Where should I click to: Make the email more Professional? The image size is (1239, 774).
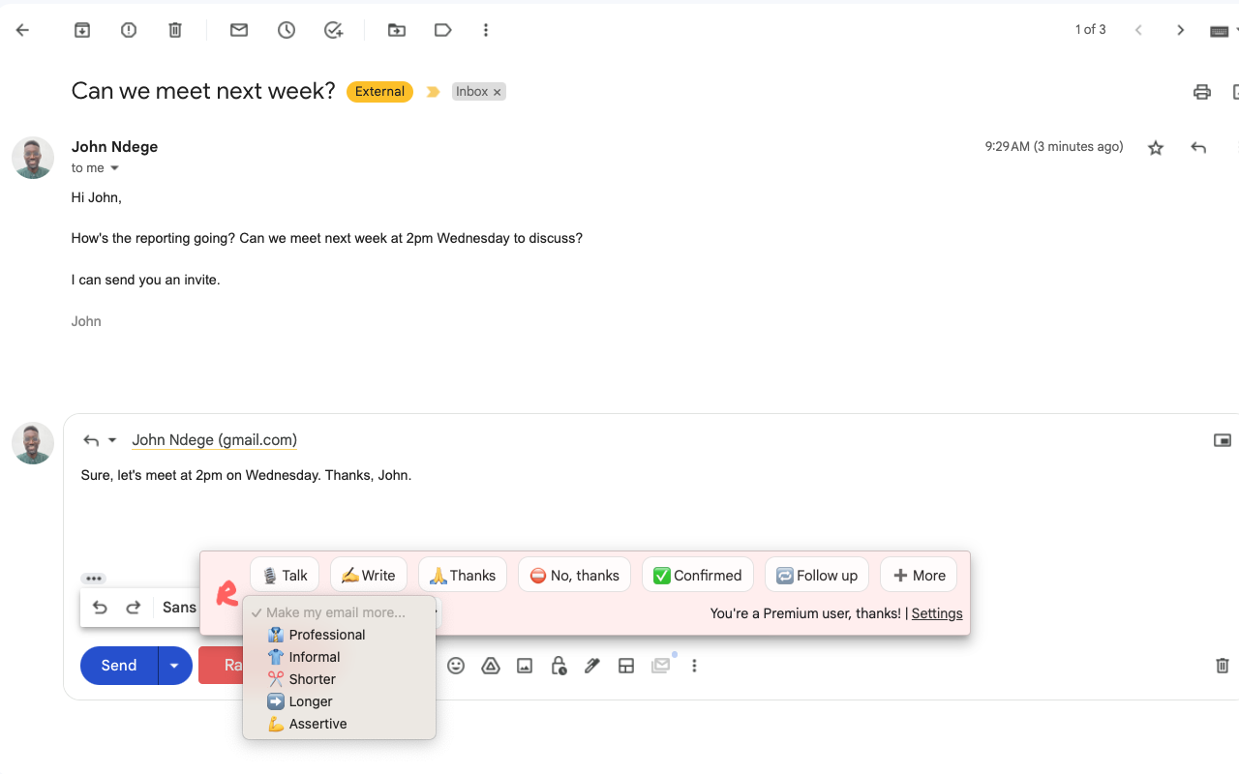[x=339, y=635]
